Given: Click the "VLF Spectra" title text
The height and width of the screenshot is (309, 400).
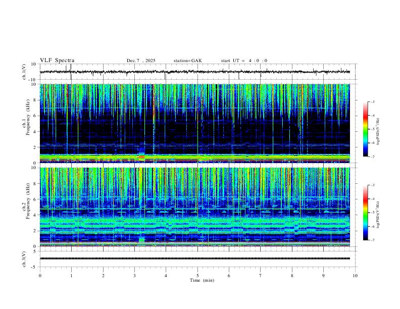Looking at the screenshot, I should click(57, 61).
